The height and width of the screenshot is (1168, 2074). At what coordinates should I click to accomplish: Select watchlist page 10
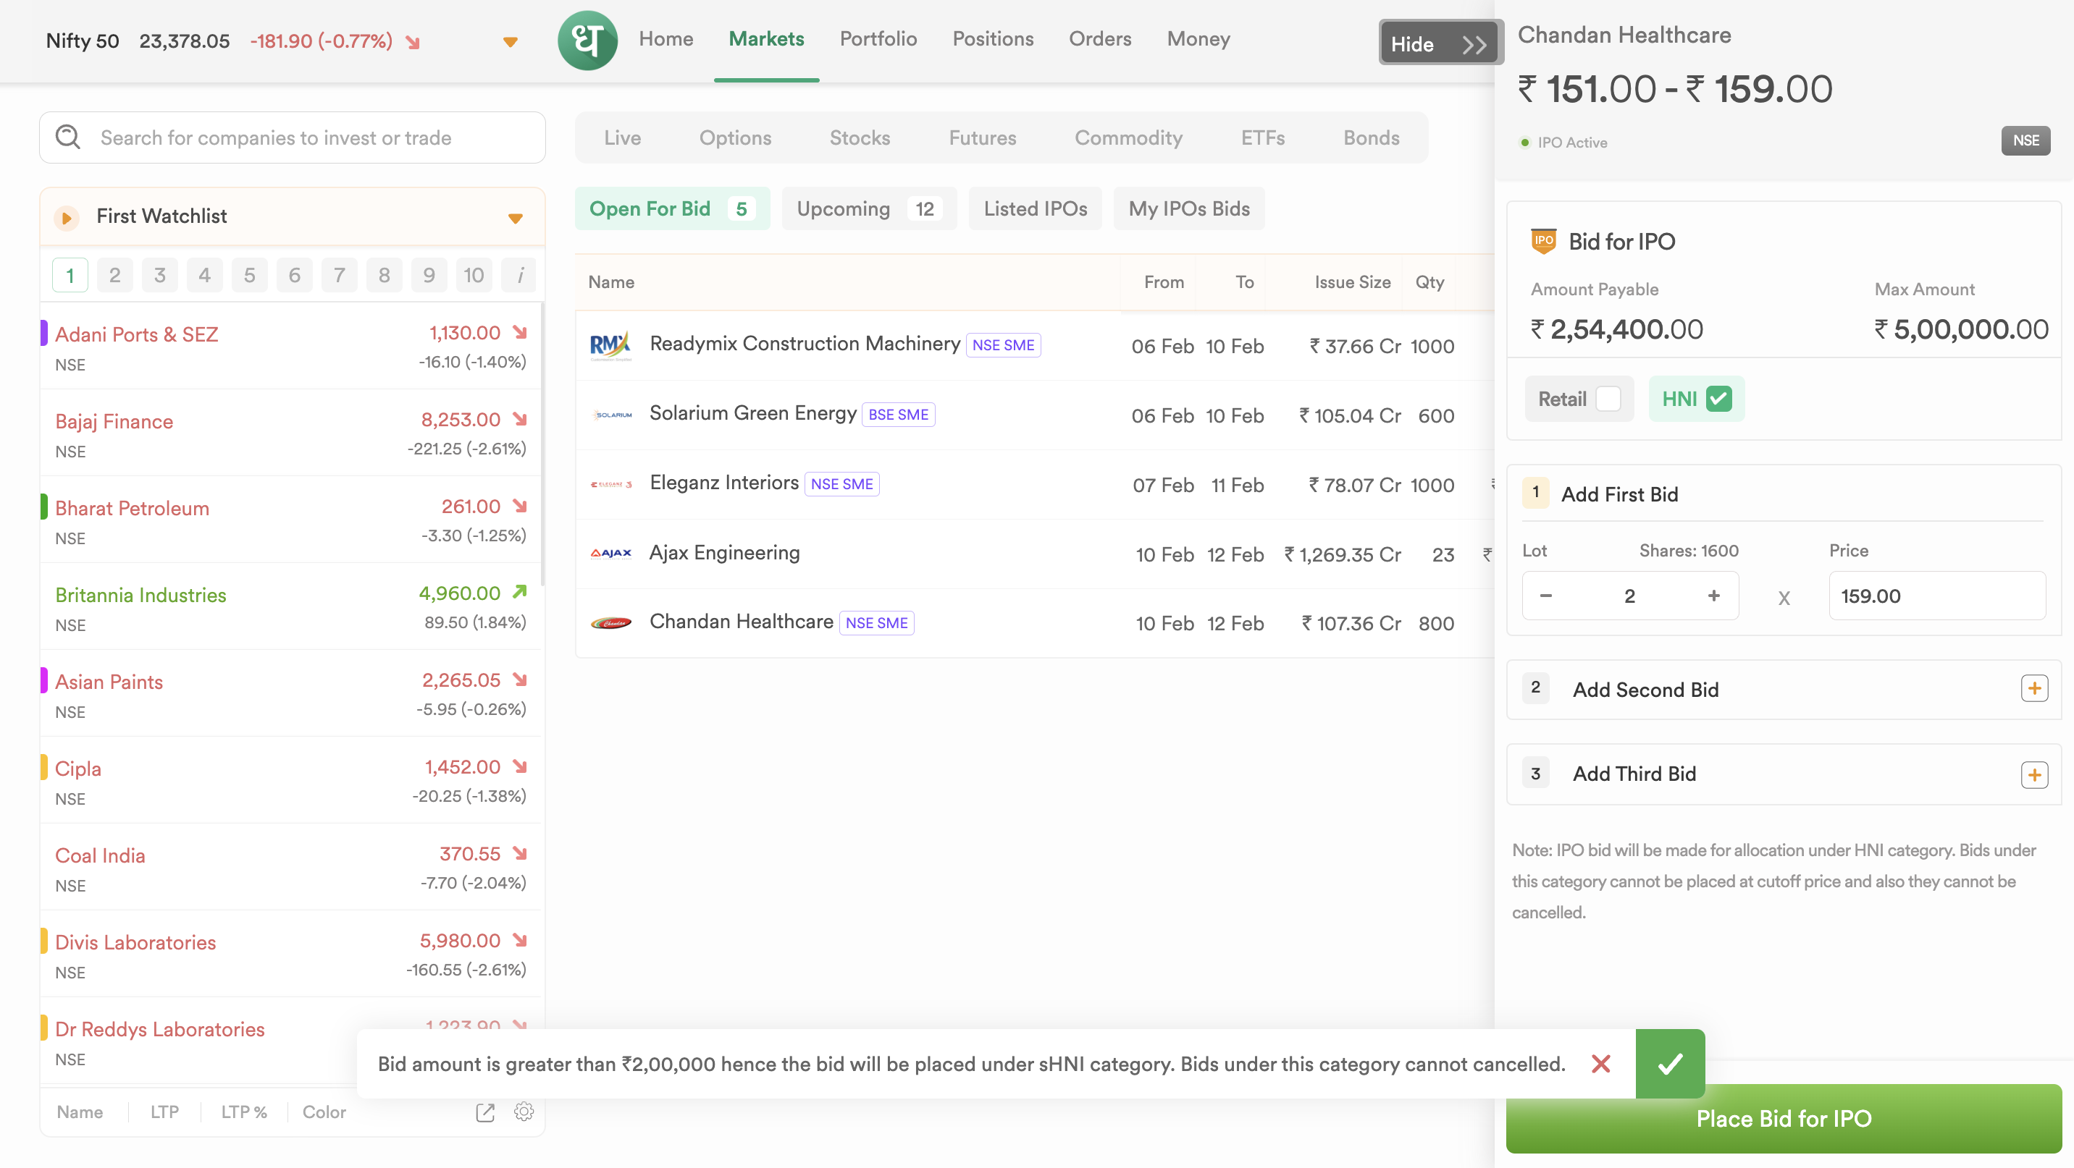(x=474, y=275)
